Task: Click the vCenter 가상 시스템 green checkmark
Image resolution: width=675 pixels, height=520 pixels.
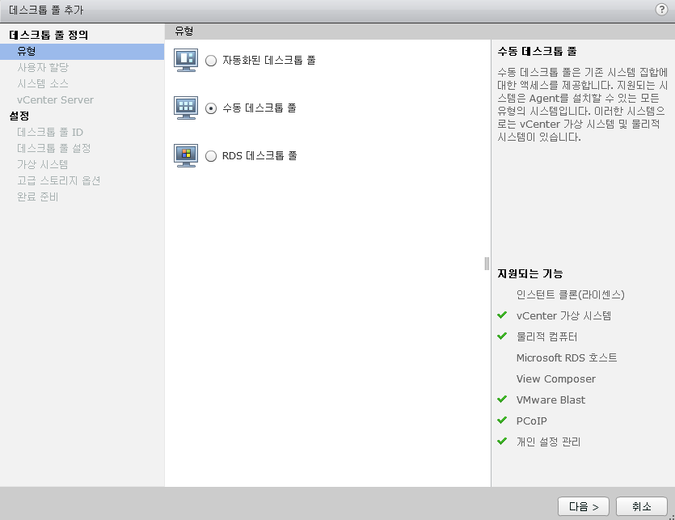Action: click(502, 315)
